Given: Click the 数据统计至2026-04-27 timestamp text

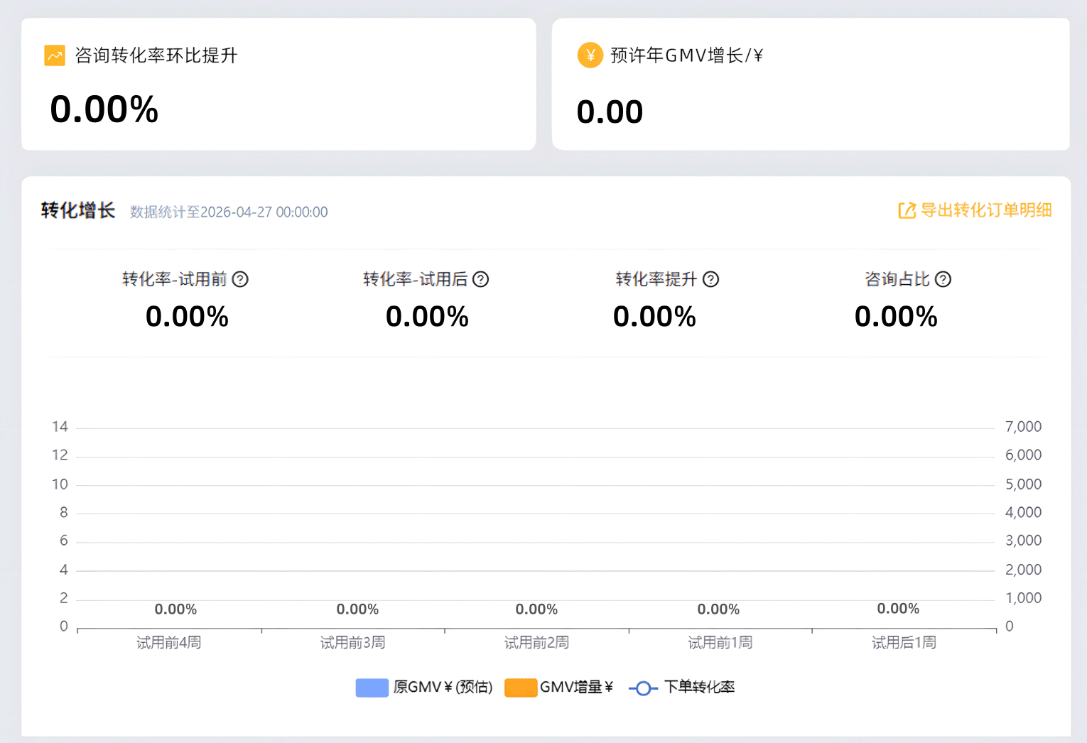Looking at the screenshot, I should point(229,212).
